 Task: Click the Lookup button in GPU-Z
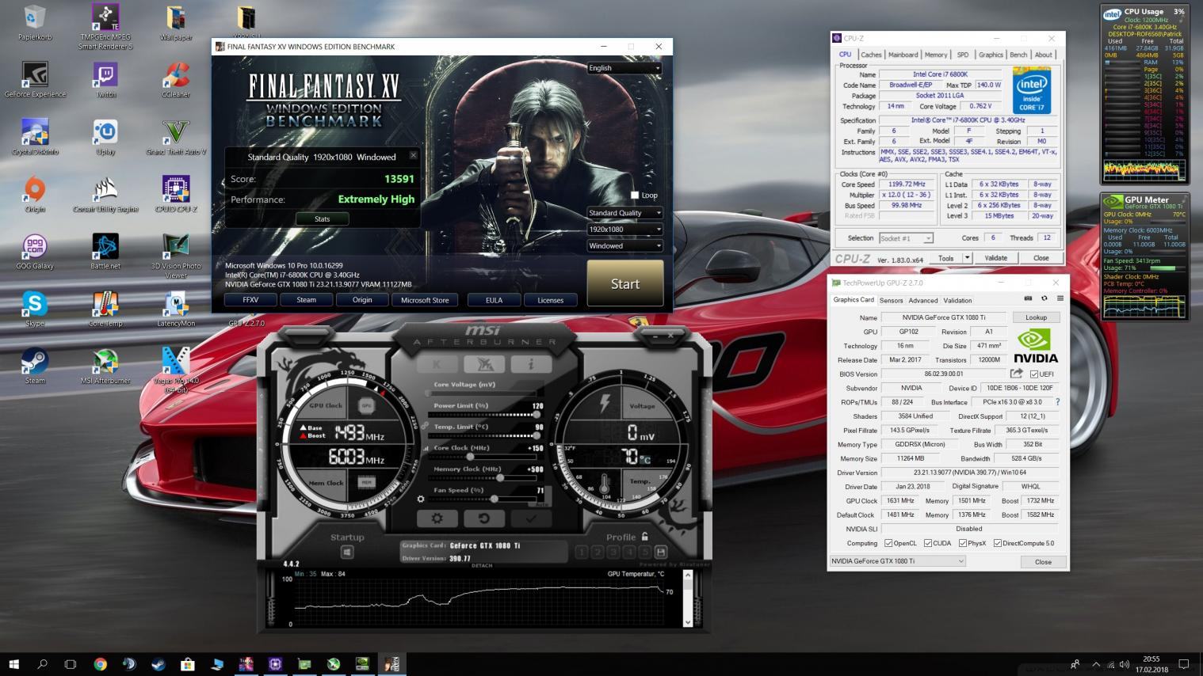(x=1036, y=317)
